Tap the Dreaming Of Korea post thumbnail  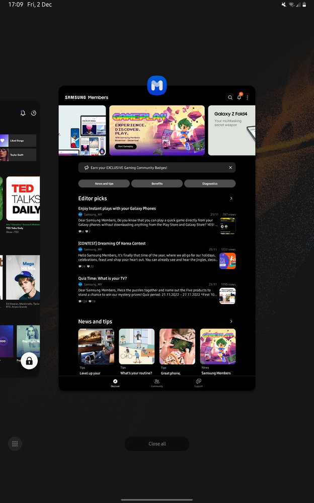pyautogui.click(x=227, y=261)
